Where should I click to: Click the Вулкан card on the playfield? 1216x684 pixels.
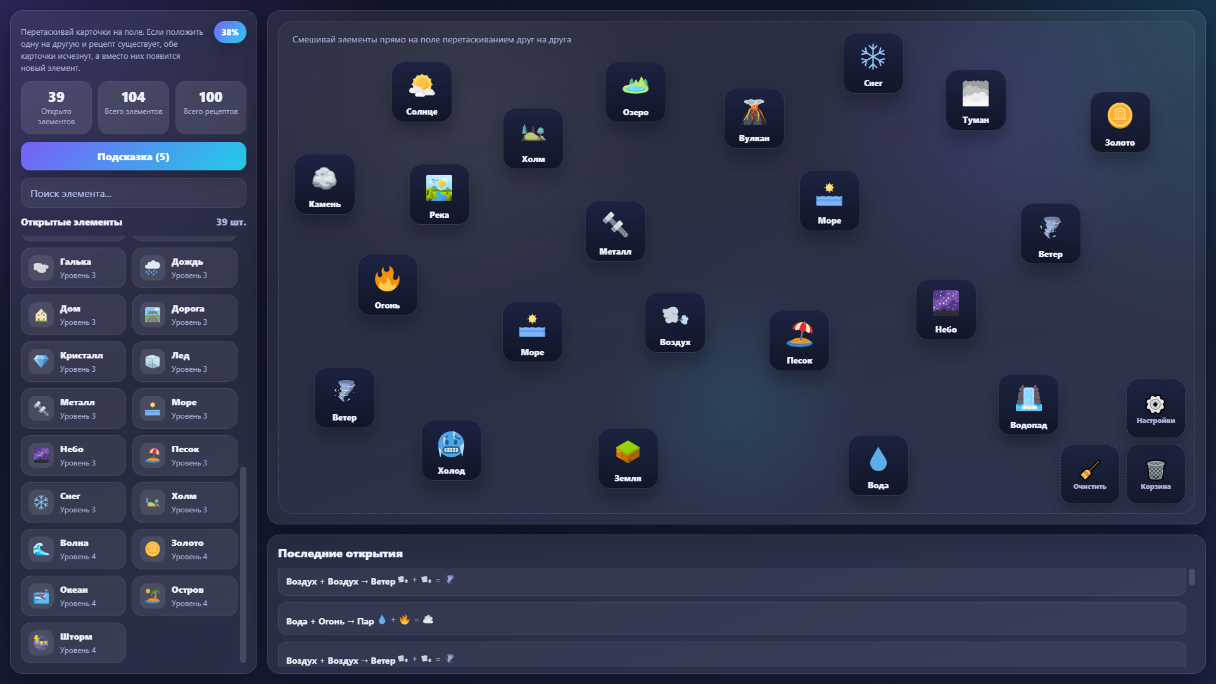pos(754,118)
